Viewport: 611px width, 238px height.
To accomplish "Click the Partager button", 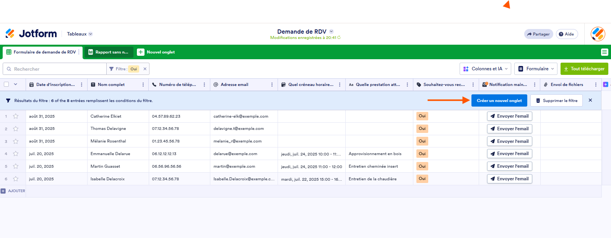I will click(x=538, y=34).
